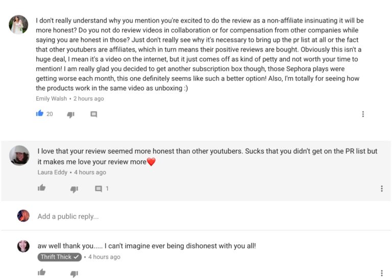Open options menu for Thrift Thick's reply

tap(381, 273)
